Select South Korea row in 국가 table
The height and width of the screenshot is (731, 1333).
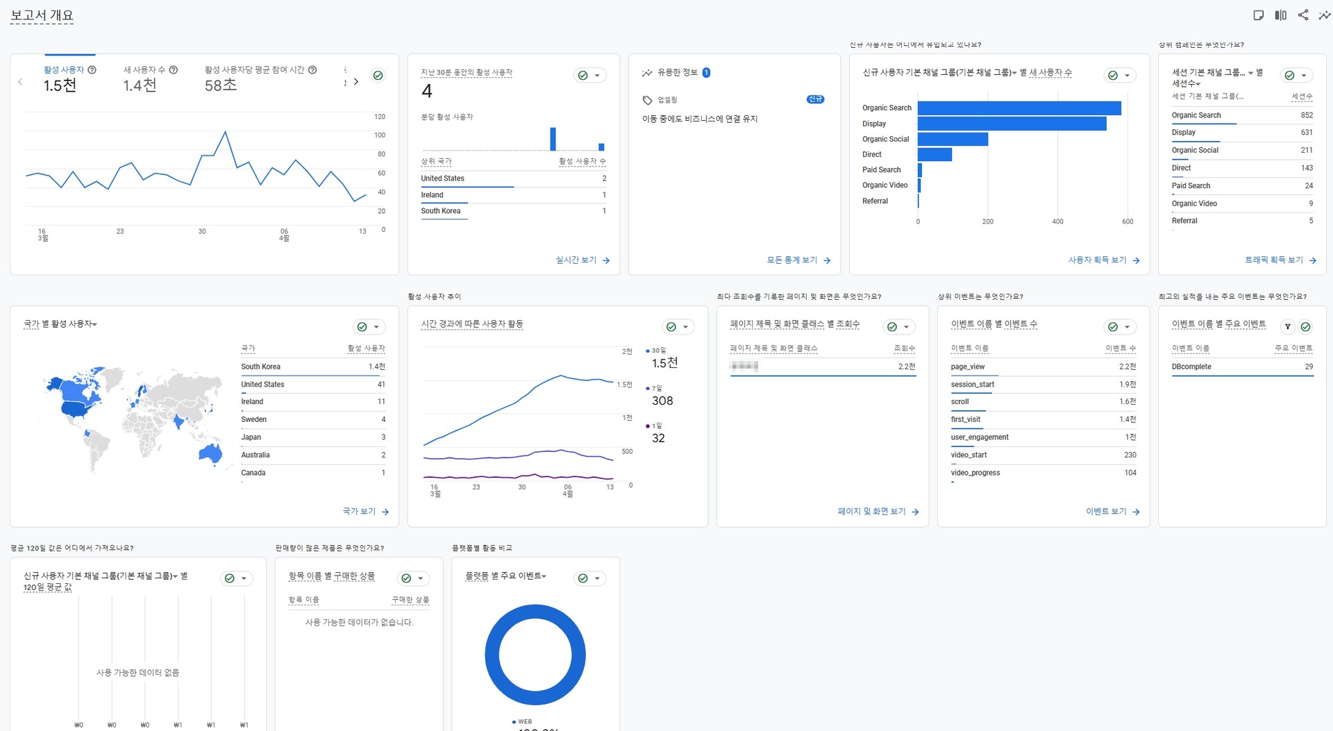(x=313, y=367)
